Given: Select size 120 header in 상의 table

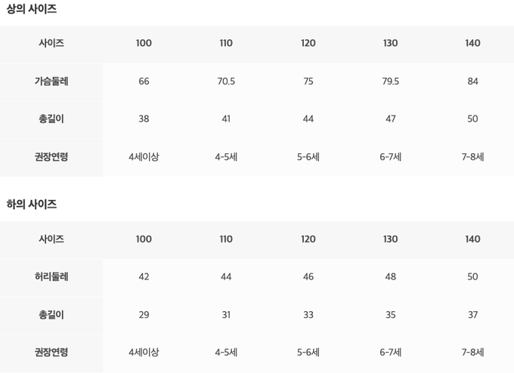Looking at the screenshot, I should pyautogui.click(x=308, y=44).
